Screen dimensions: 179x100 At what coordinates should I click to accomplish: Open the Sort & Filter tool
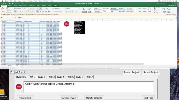[164, 10]
